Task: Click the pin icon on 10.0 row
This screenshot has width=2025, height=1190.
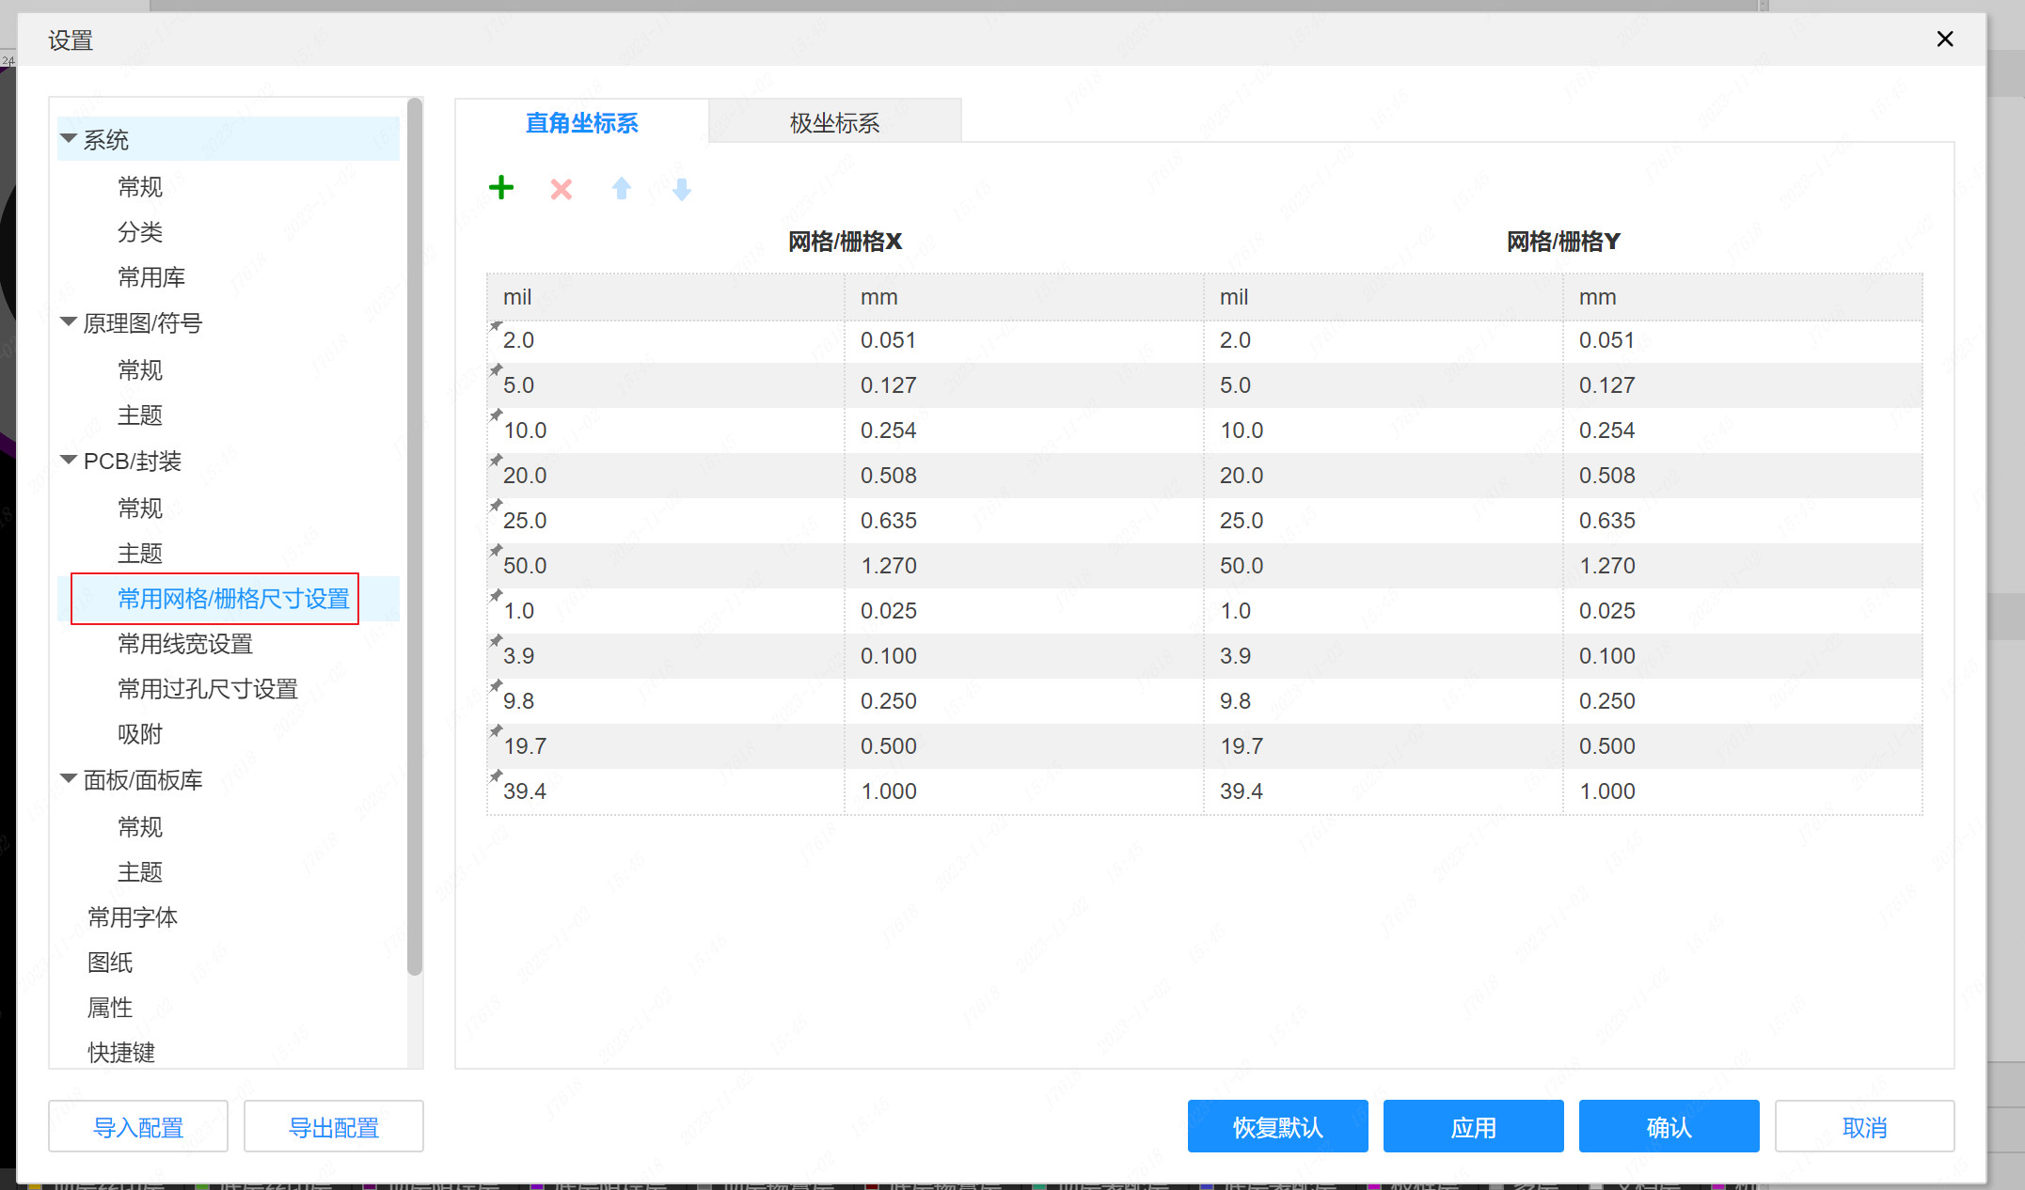Action: [496, 416]
